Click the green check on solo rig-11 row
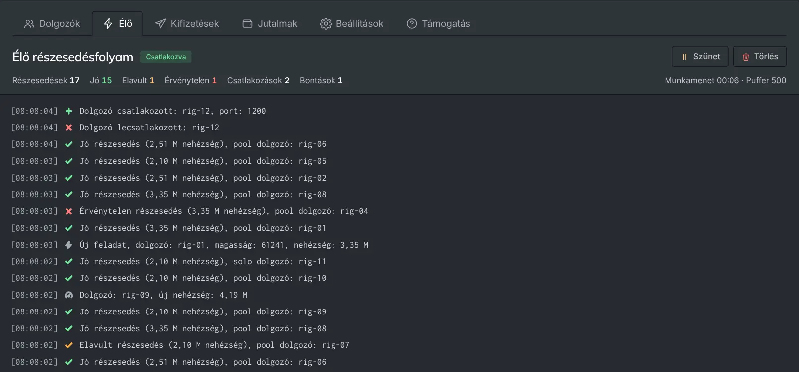The width and height of the screenshot is (799, 372). [x=69, y=262]
